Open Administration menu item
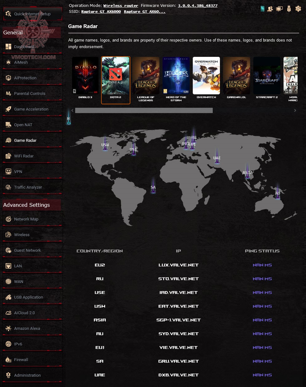The height and width of the screenshot is (387, 306). pos(32,375)
